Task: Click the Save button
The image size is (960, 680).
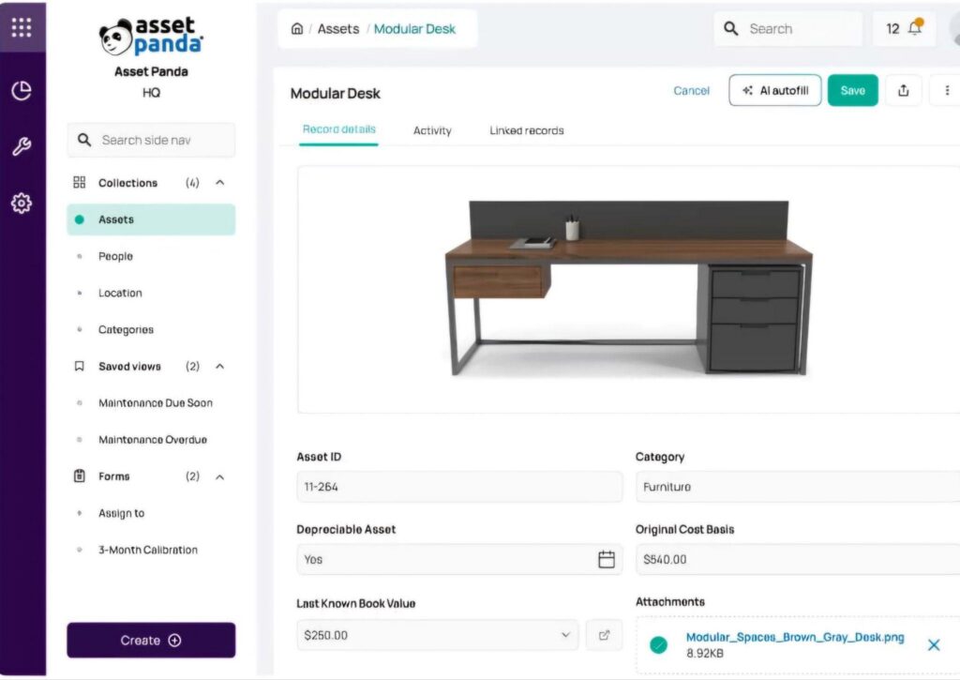Action: [x=852, y=91]
